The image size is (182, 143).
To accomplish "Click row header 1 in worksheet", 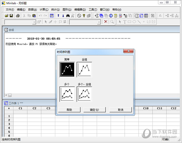I will point(9,116).
